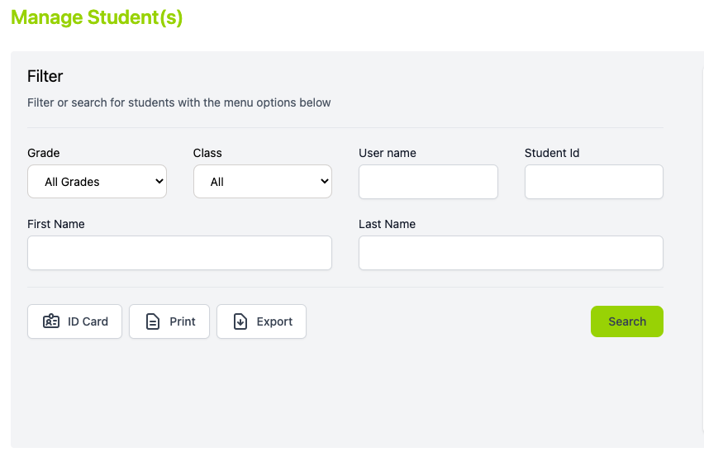Click the Filter section title
This screenshot has width=704, height=457.
[x=45, y=76]
